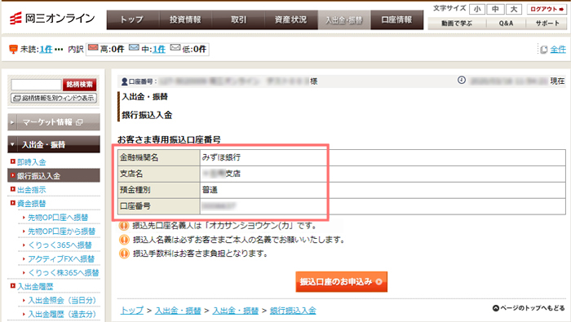The image size is (571, 322).
Task: Click ページのトップへもどる link
Action: [529, 308]
